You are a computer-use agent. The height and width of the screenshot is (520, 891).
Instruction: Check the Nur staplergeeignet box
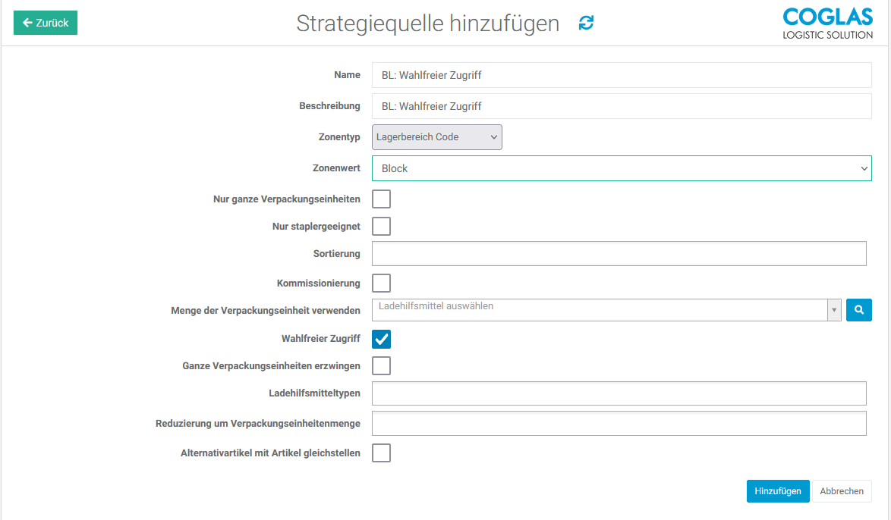tap(381, 227)
